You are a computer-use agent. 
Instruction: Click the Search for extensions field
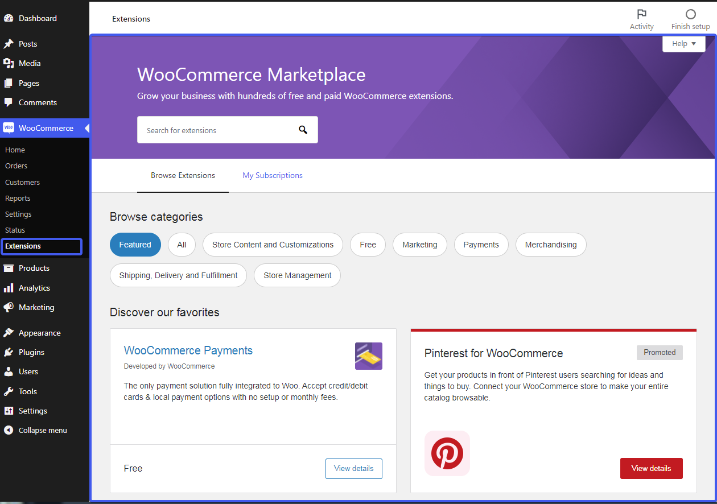216,130
